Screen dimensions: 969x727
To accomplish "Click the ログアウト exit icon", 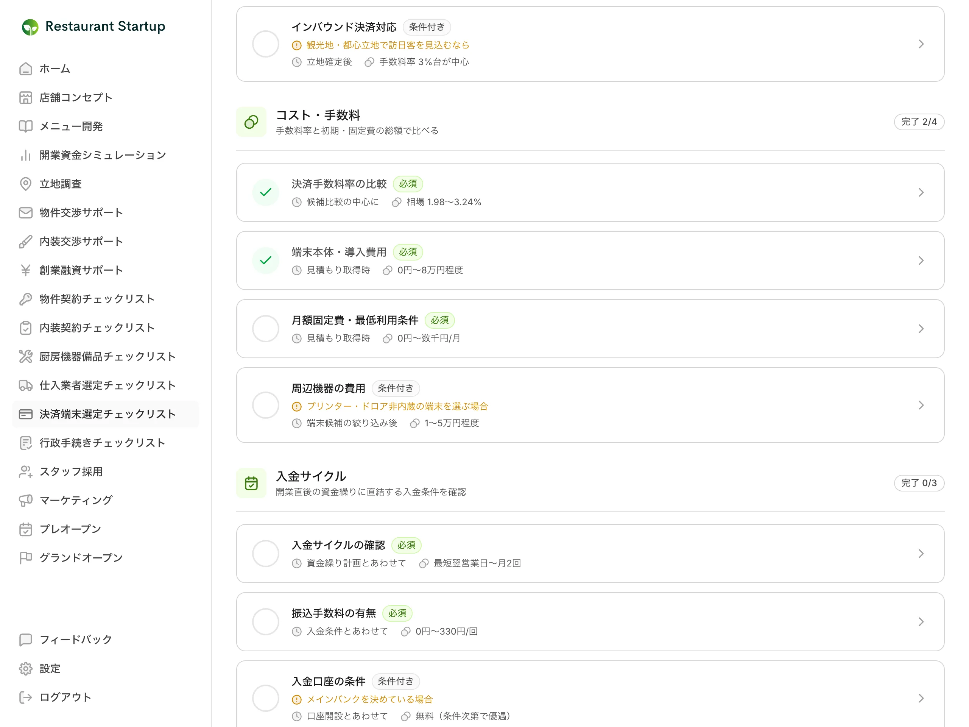I will [26, 697].
